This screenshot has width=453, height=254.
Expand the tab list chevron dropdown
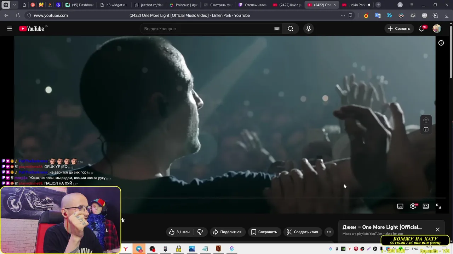click(14, 5)
